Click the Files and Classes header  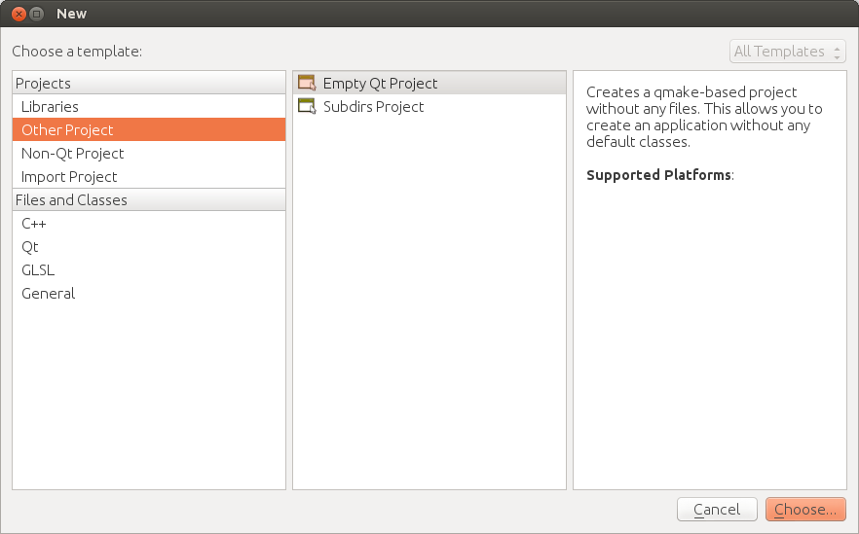point(71,200)
